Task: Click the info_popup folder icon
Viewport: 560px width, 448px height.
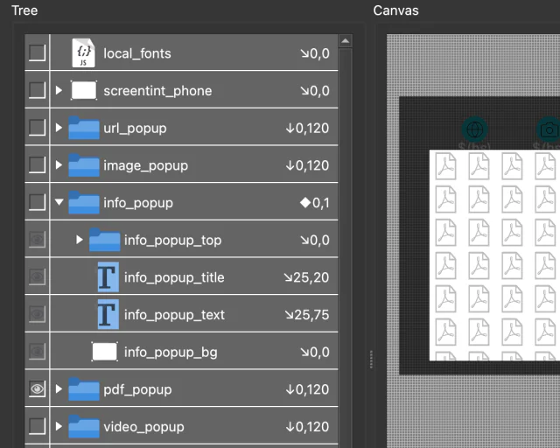Action: (84, 202)
